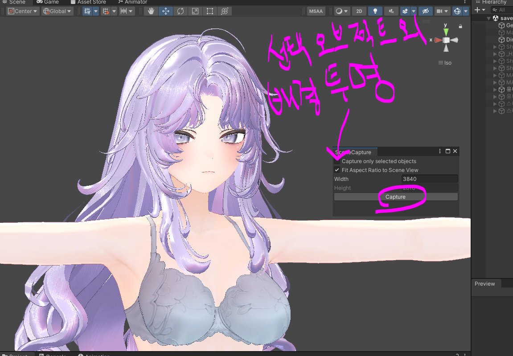The height and width of the screenshot is (356, 513).
Task: Activate the Move tool
Action: [166, 11]
